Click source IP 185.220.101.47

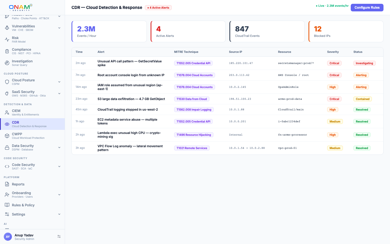click(241, 63)
